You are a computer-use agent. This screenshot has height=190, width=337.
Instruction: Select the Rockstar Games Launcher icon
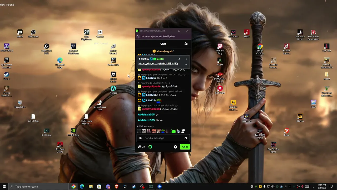tap(233, 106)
